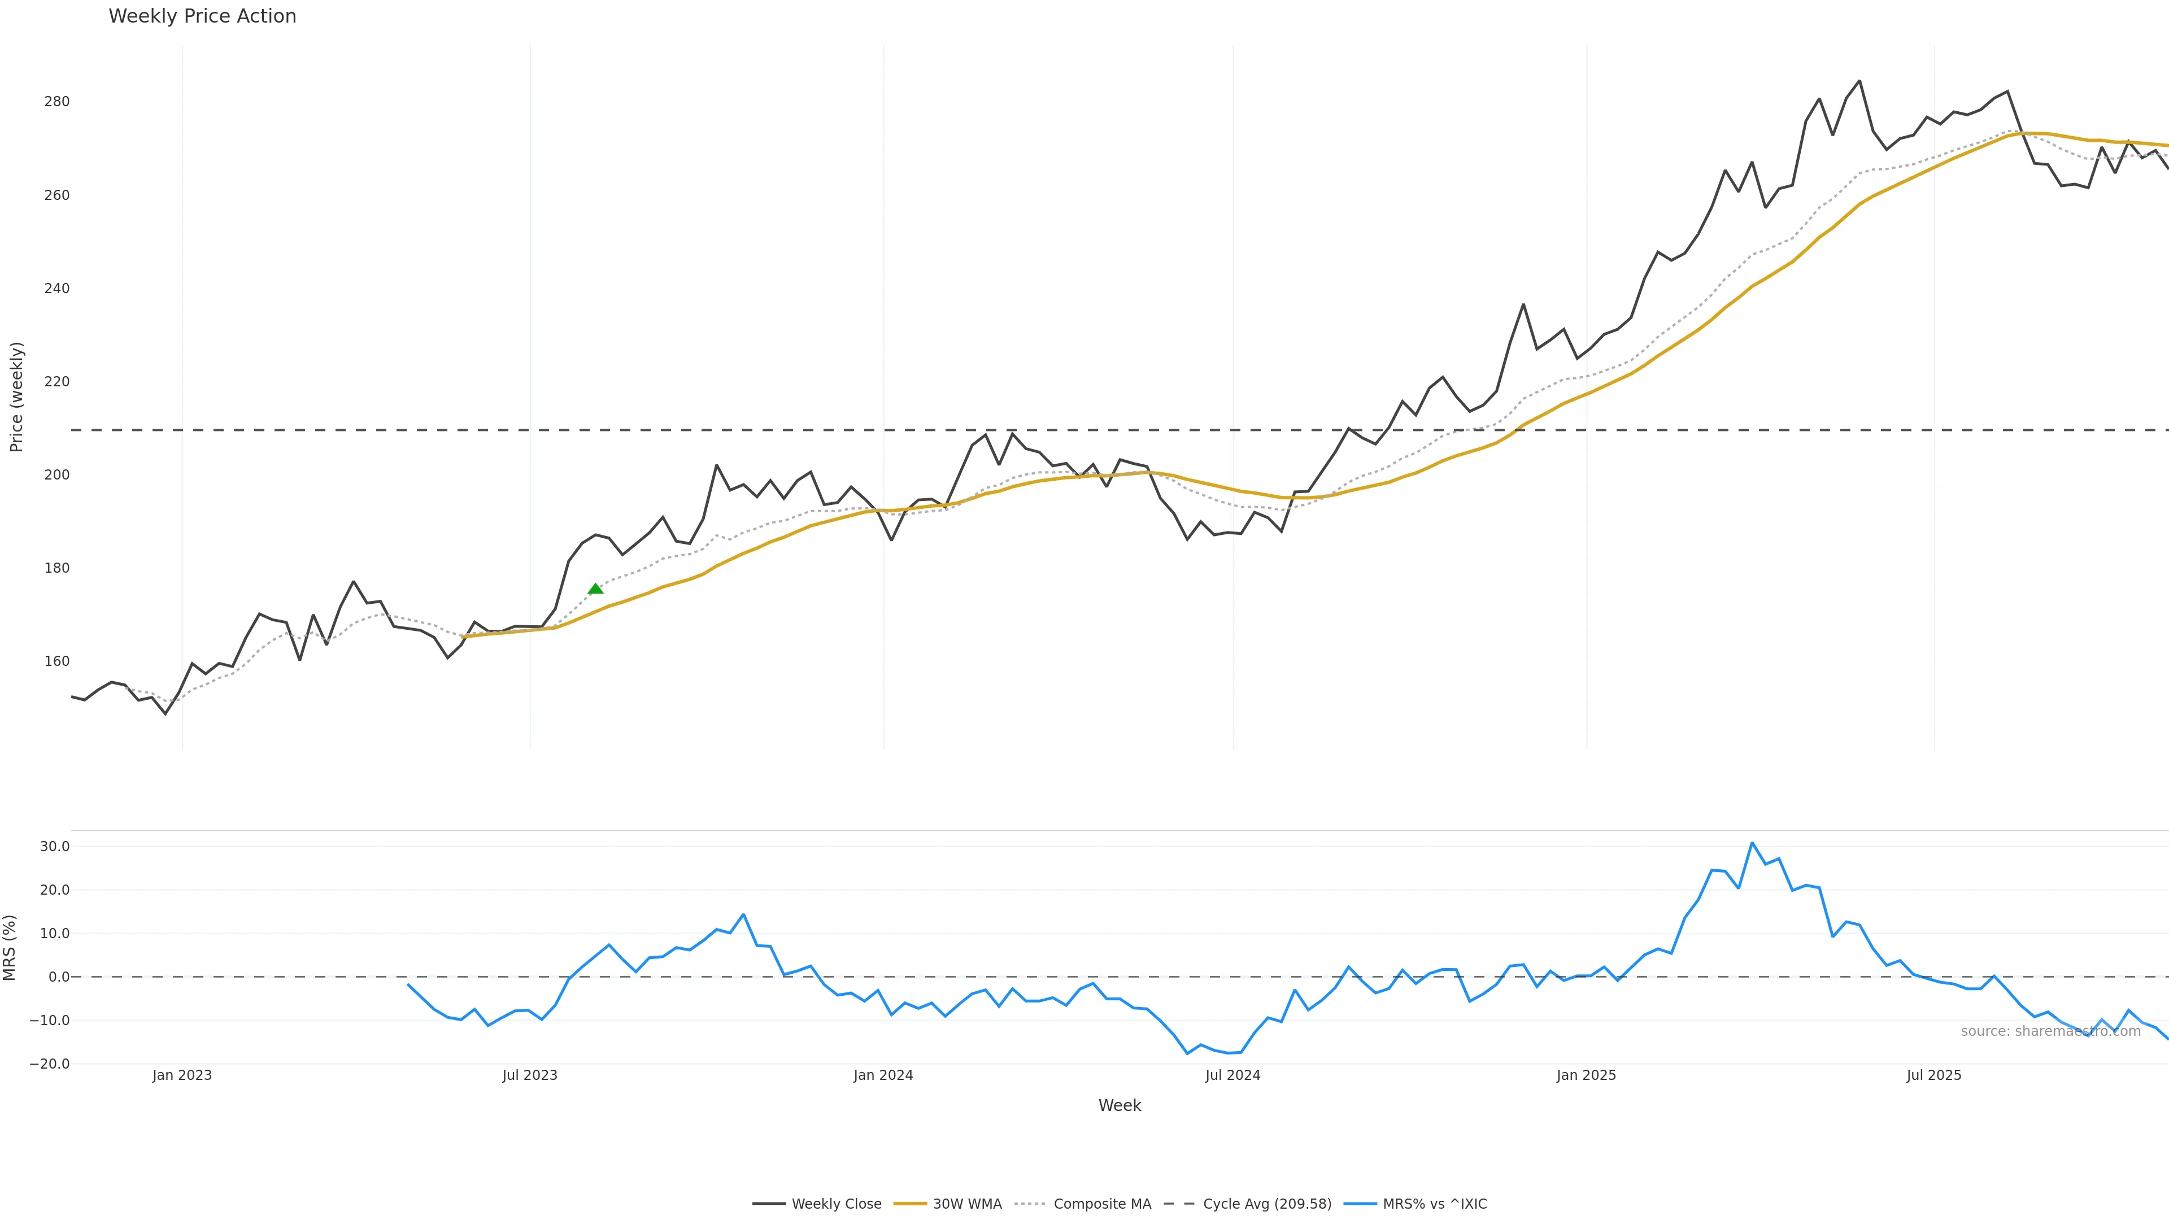The image size is (2169, 1220).
Task: Click the Price (weekly) y-axis title
Action: [x=16, y=396]
